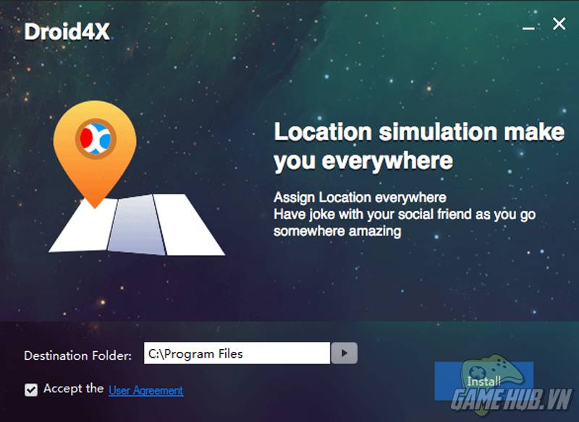579x422 pixels.
Task: Click the gray middle panel of map
Action: click(x=137, y=225)
